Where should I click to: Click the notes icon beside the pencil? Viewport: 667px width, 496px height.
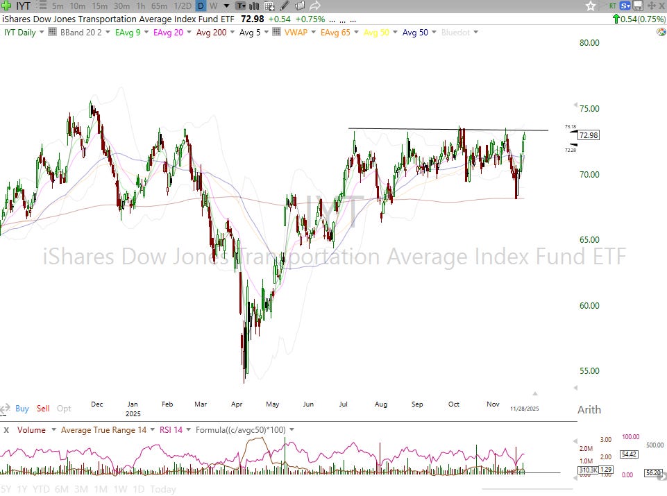click(x=299, y=6)
